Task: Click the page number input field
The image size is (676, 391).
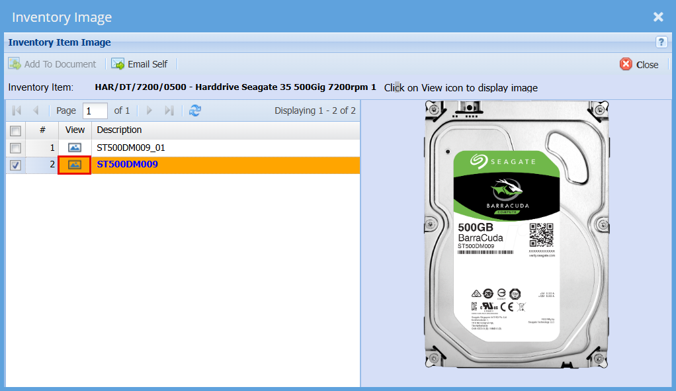Action: [95, 110]
